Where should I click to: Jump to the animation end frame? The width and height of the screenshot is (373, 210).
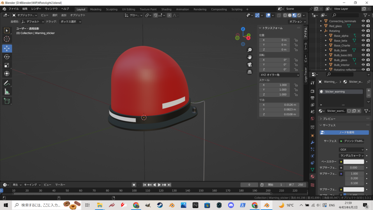[169, 185]
